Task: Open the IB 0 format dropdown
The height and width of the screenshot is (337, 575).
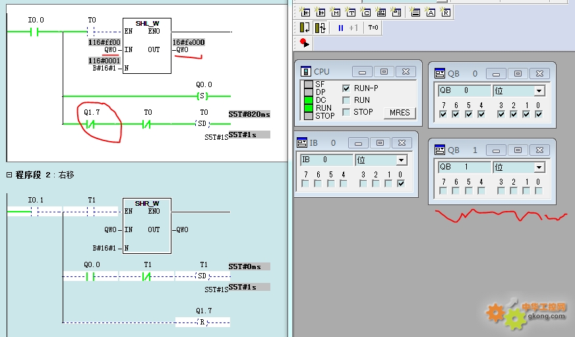Action: (x=401, y=160)
